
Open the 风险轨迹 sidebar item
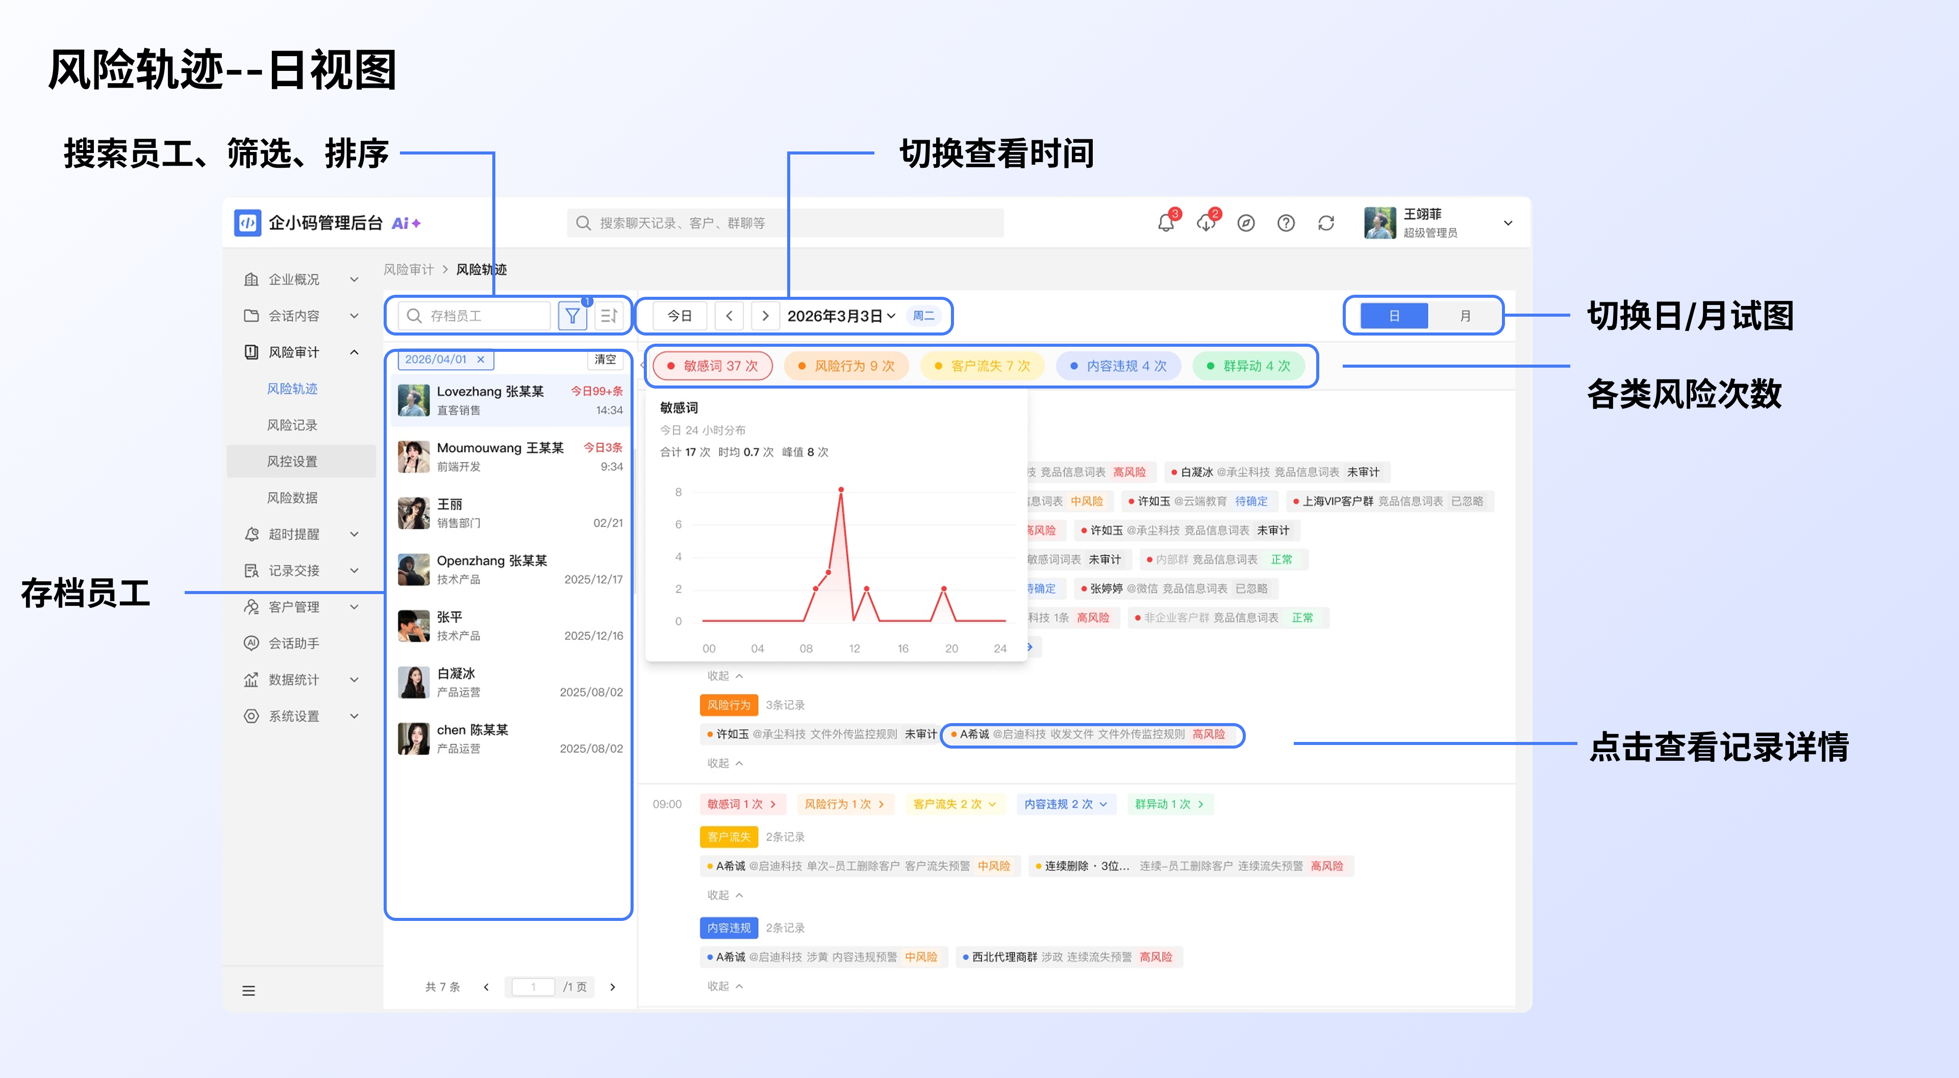point(292,389)
